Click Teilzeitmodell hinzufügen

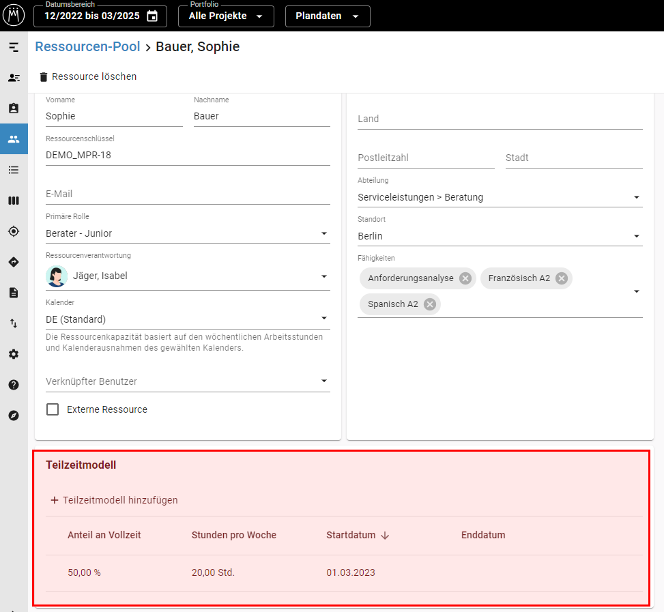[114, 500]
